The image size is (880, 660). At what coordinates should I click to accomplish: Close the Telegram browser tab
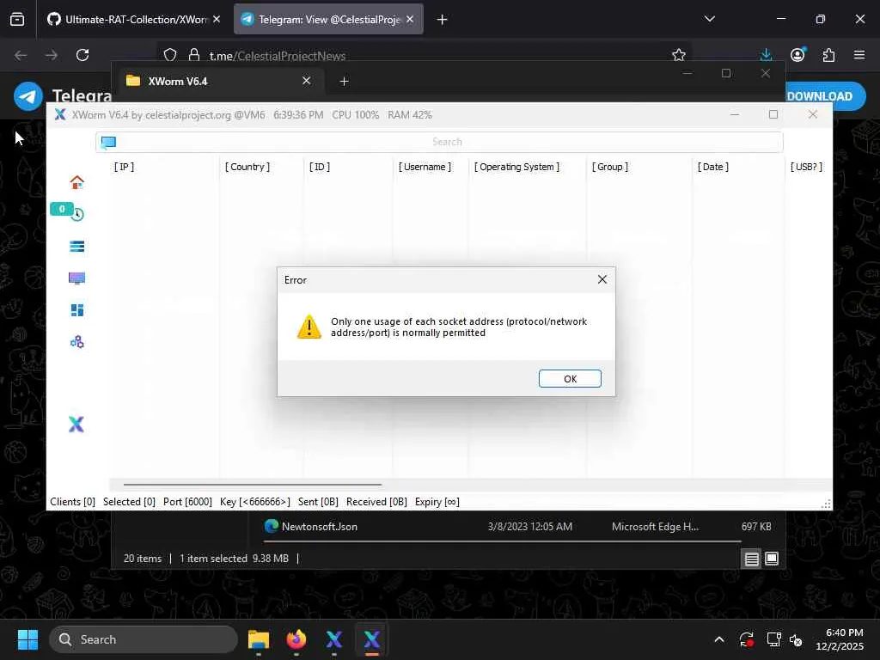(410, 19)
